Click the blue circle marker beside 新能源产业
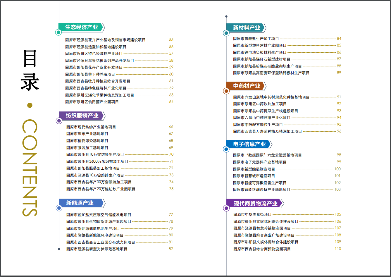The width and height of the screenshot is (391, 277). [59, 208]
